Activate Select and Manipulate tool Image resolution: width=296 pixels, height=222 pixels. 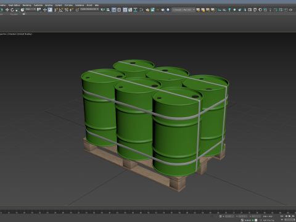[45, 10]
